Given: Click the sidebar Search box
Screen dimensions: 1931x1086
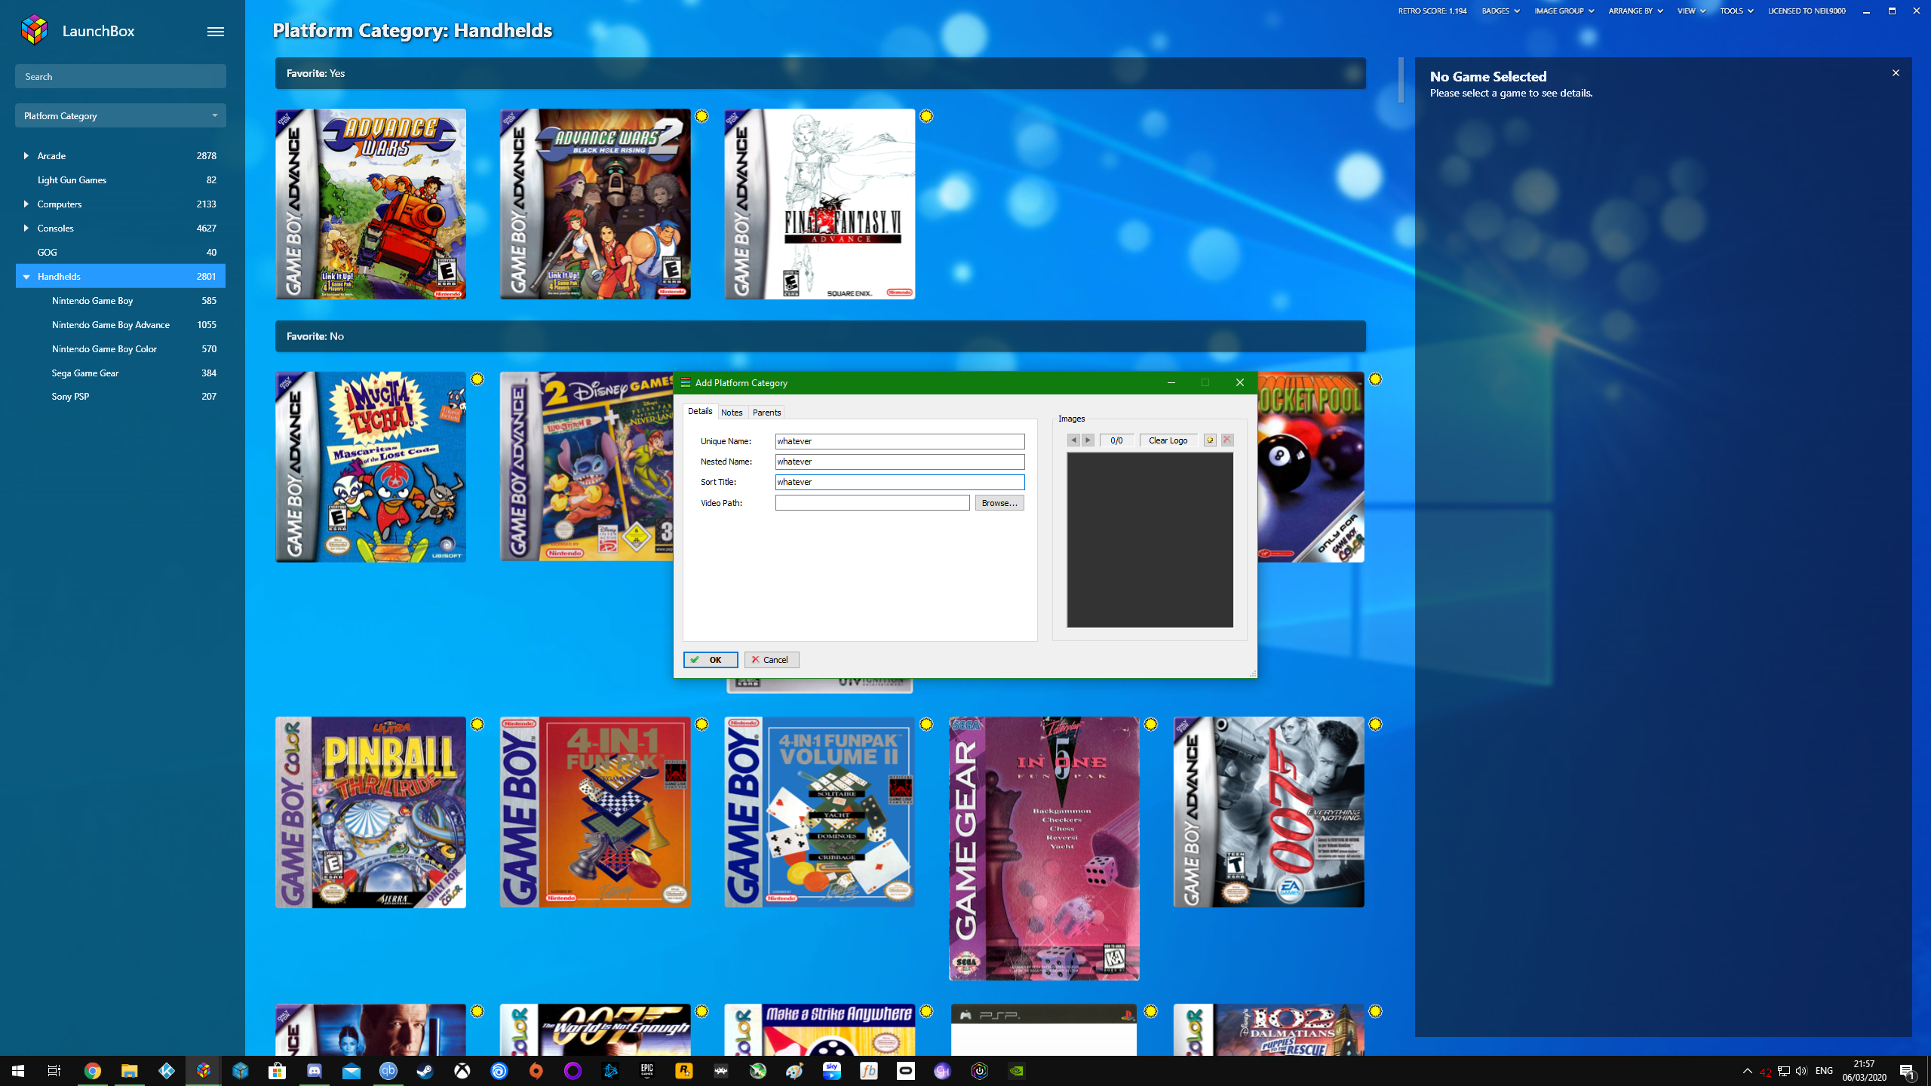Looking at the screenshot, I should tap(121, 76).
